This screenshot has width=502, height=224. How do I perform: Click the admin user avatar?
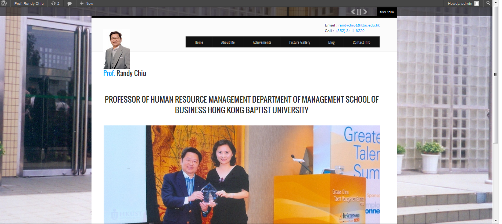tap(477, 3)
